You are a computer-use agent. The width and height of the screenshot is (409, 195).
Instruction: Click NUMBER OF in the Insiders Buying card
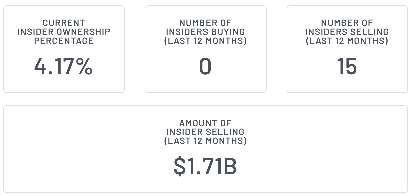pyautogui.click(x=205, y=23)
